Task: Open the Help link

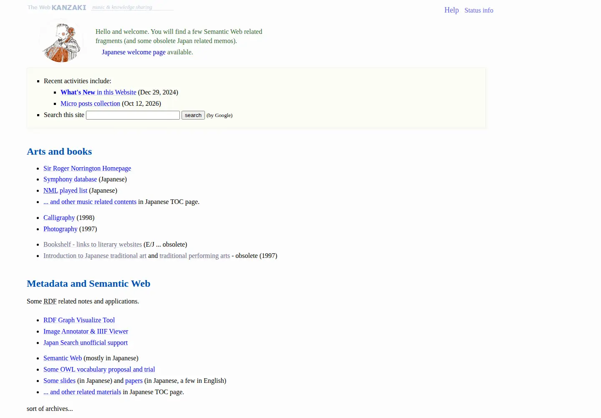Action: point(452,10)
